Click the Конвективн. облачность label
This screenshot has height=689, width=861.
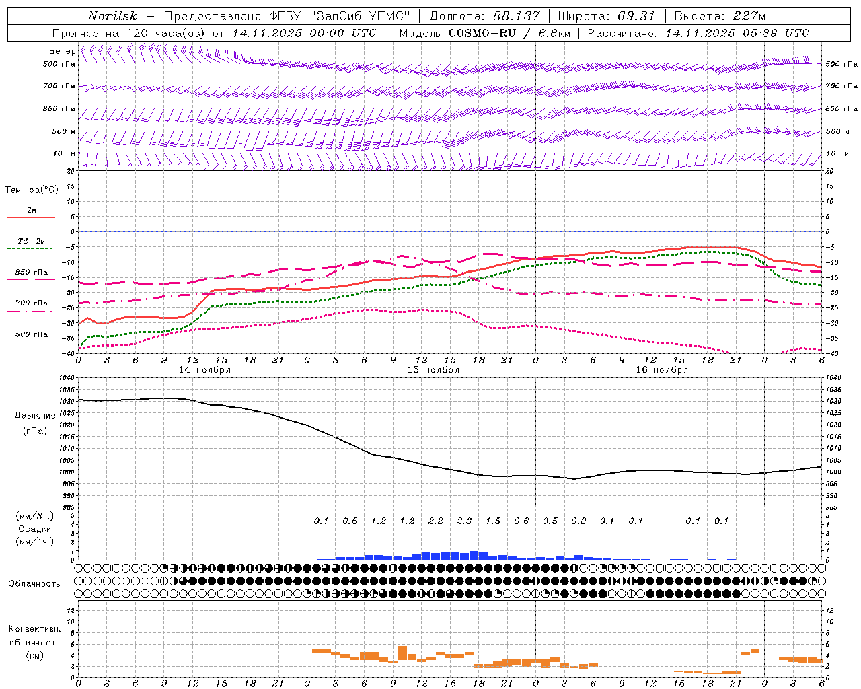pos(34,642)
